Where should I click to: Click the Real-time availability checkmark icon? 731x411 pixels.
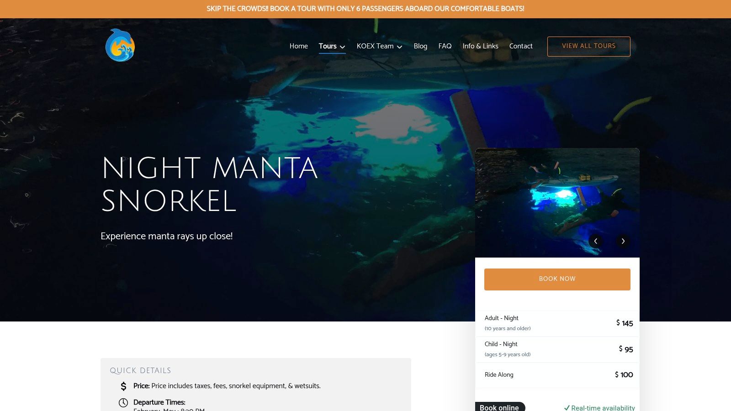pos(567,408)
